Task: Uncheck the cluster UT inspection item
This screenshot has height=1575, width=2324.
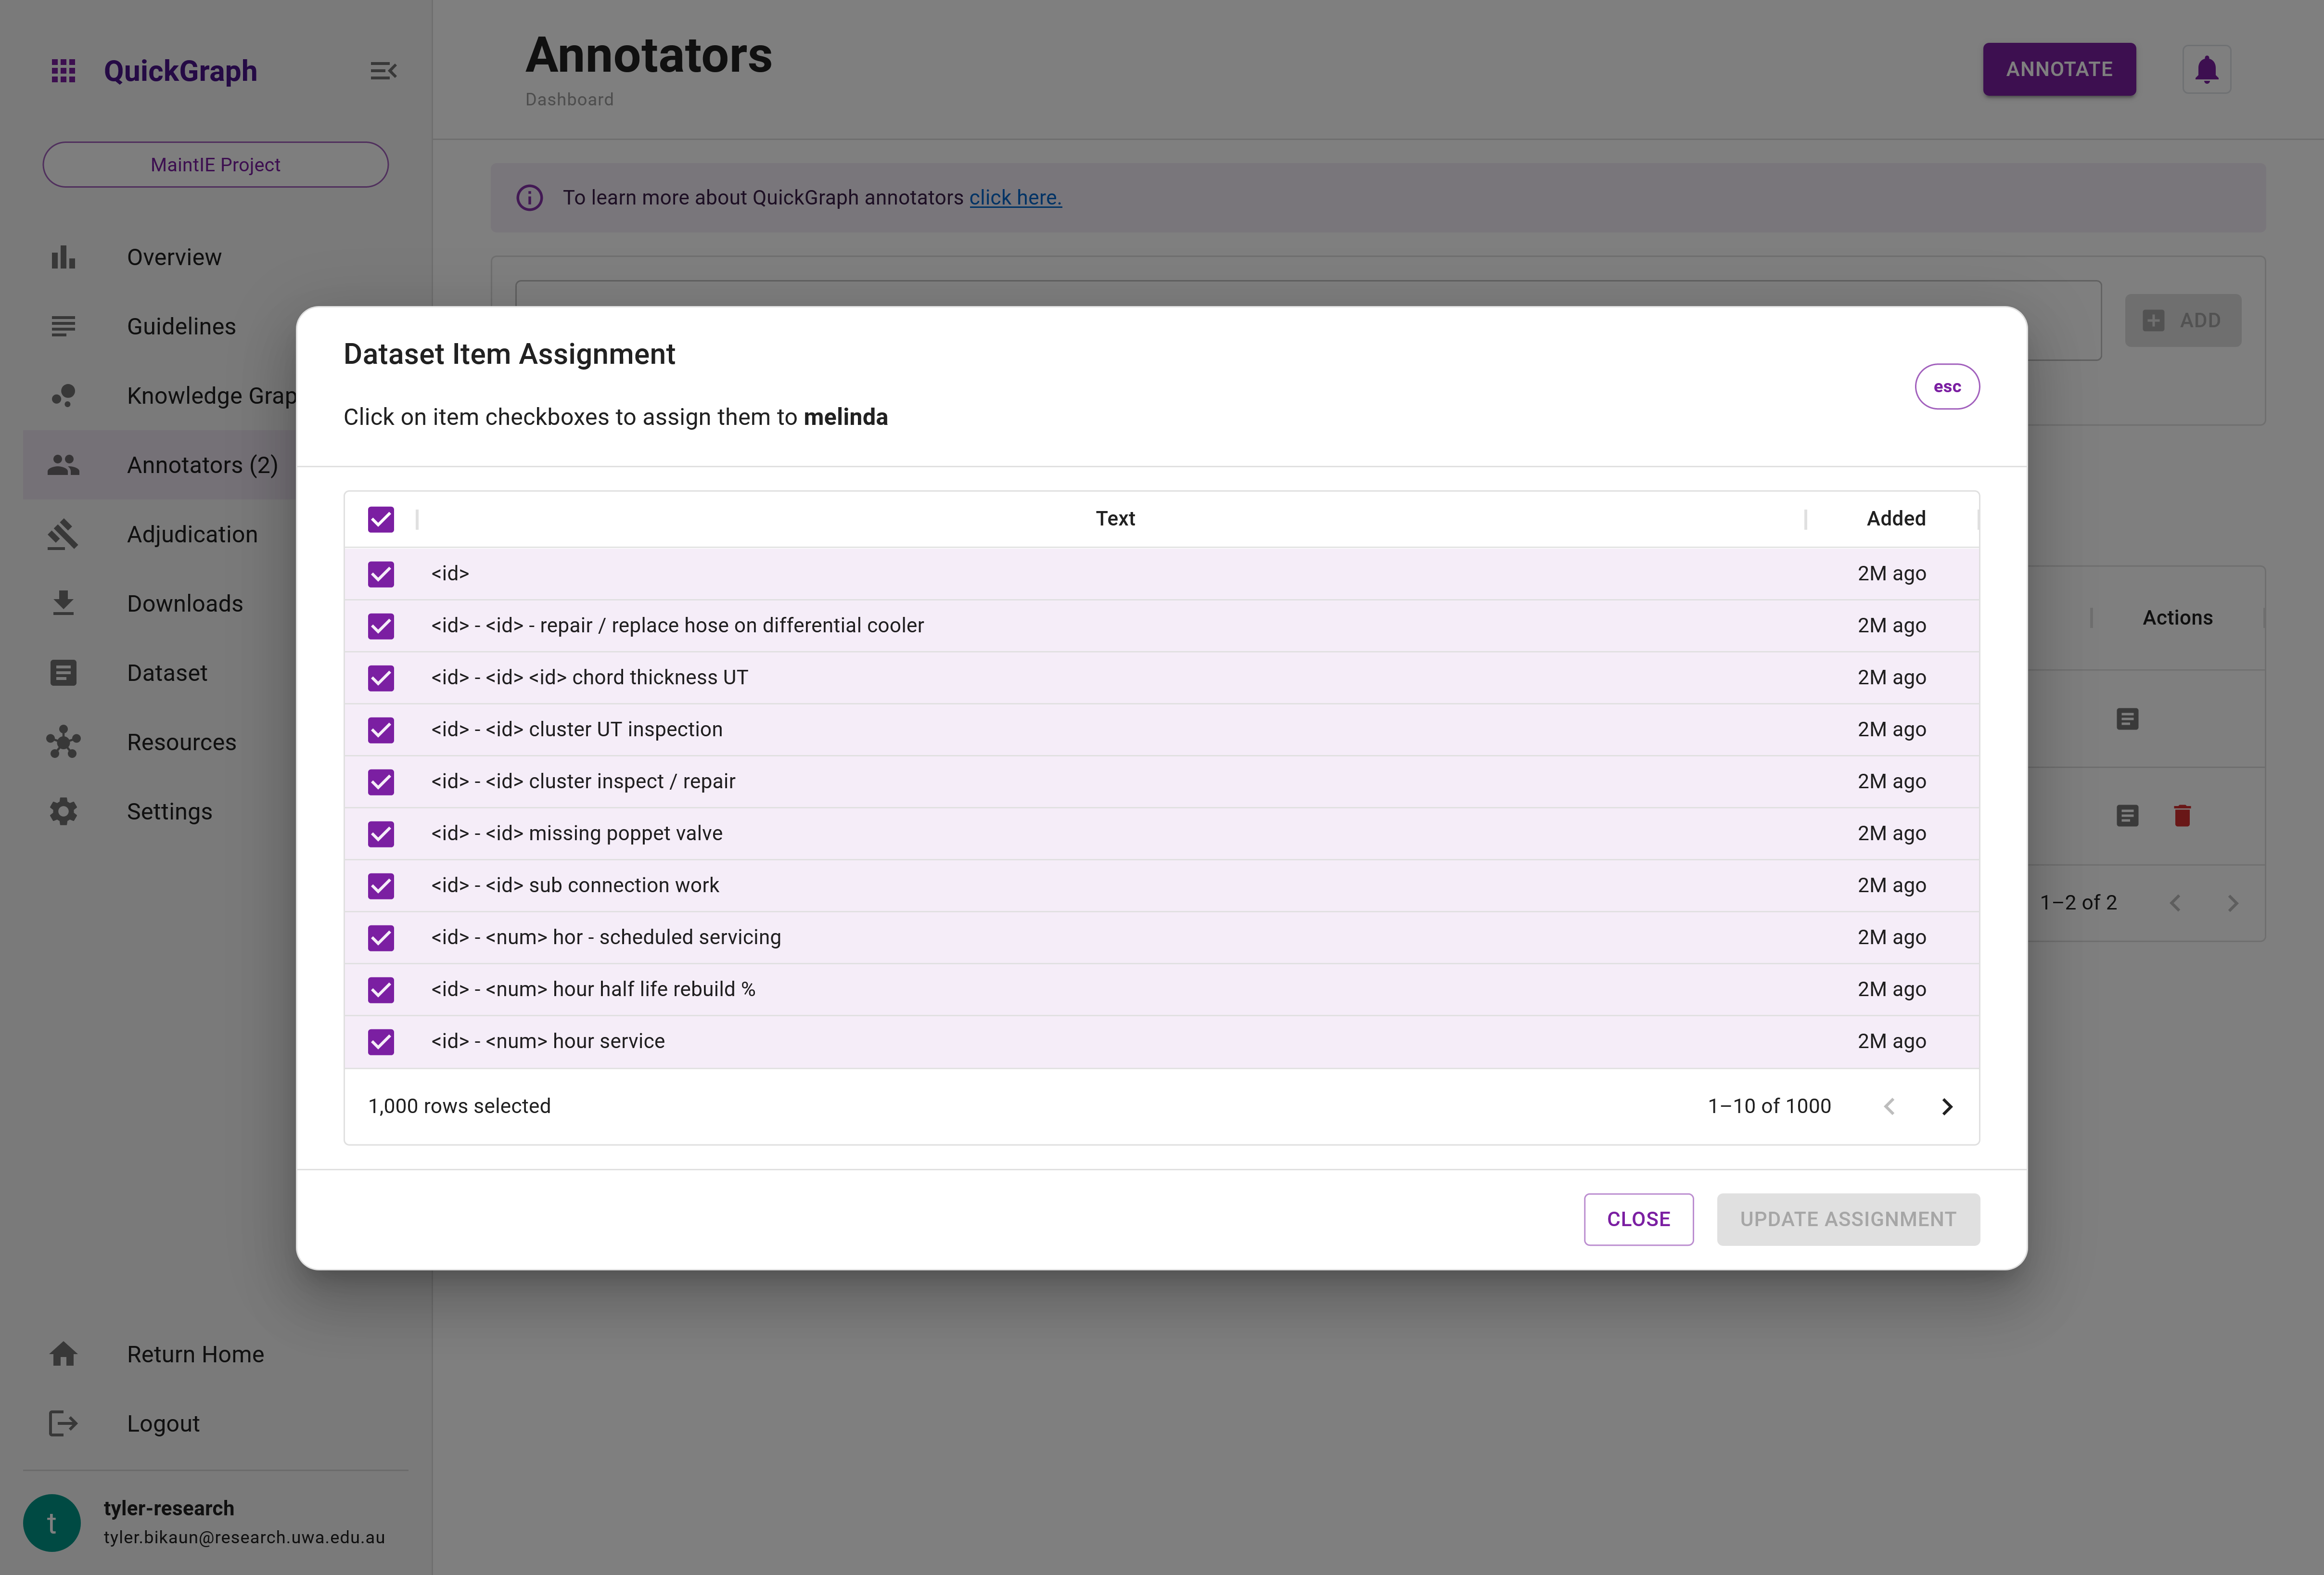Action: tap(381, 730)
